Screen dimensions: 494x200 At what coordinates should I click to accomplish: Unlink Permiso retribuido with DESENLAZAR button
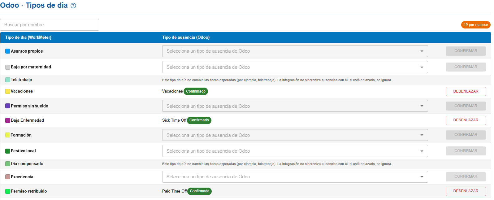point(466,191)
